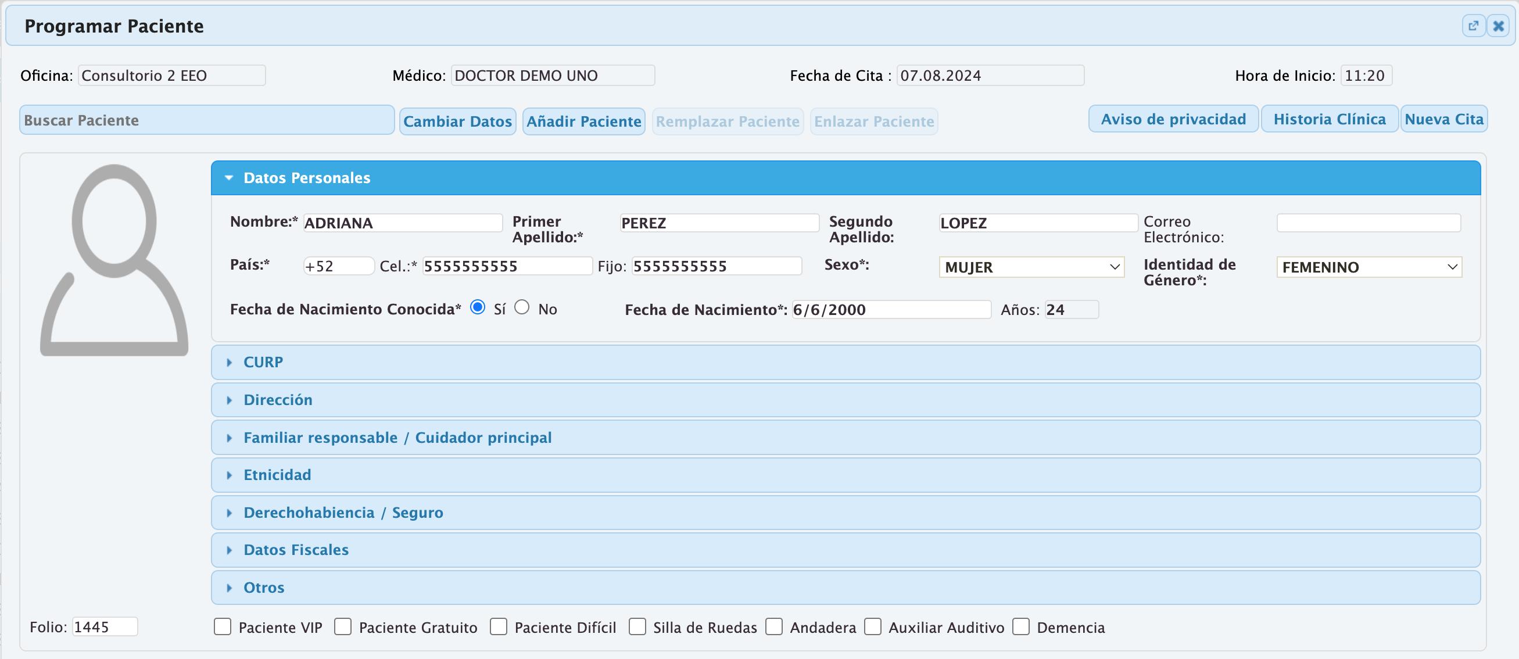Image resolution: width=1519 pixels, height=659 pixels.
Task: Expand the CURP section
Action: [846, 362]
